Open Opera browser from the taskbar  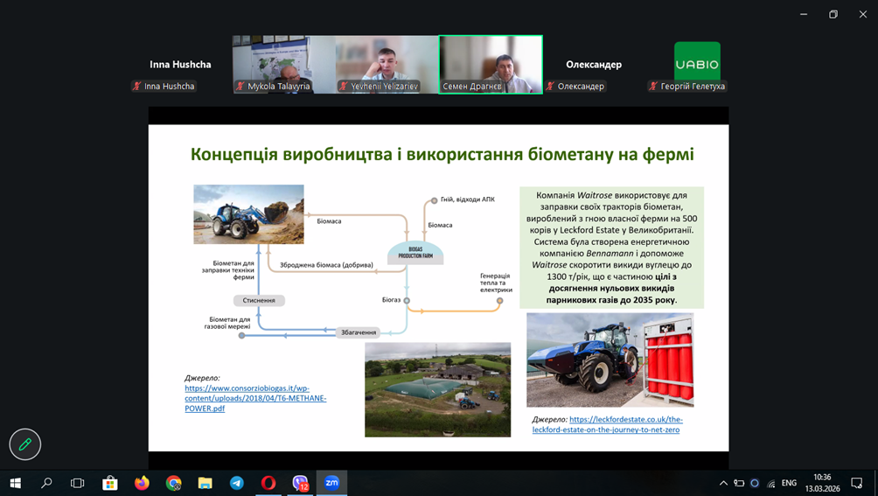point(268,483)
